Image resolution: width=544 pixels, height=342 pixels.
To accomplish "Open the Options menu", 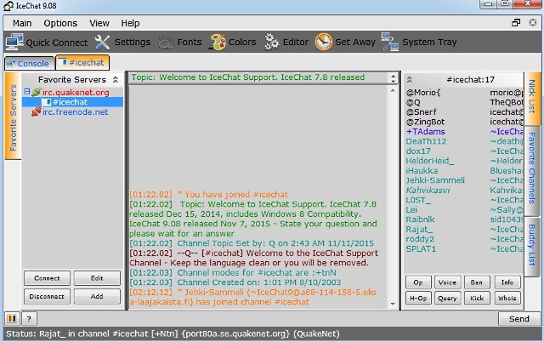I will [60, 23].
